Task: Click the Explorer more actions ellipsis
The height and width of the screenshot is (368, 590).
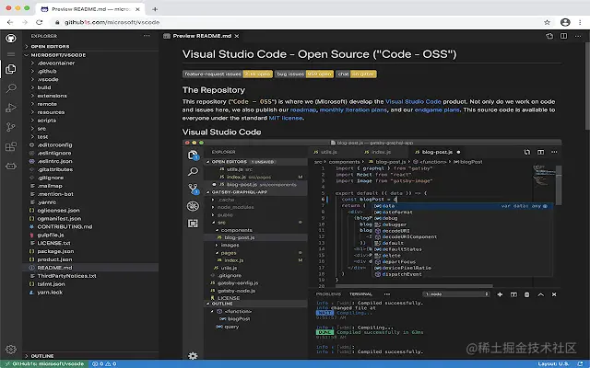Action: click(x=147, y=36)
